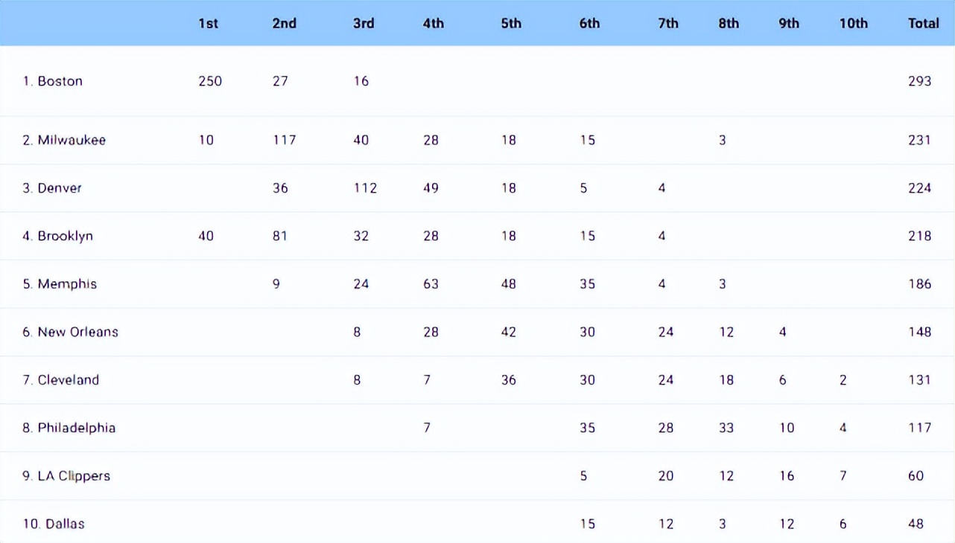Click the 1st column header

pyautogui.click(x=208, y=23)
